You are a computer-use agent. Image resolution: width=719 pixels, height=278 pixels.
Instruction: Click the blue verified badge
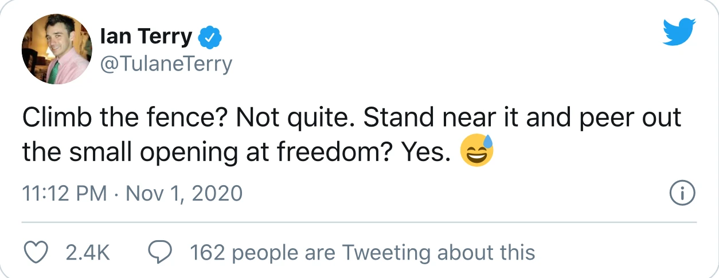[x=210, y=38]
